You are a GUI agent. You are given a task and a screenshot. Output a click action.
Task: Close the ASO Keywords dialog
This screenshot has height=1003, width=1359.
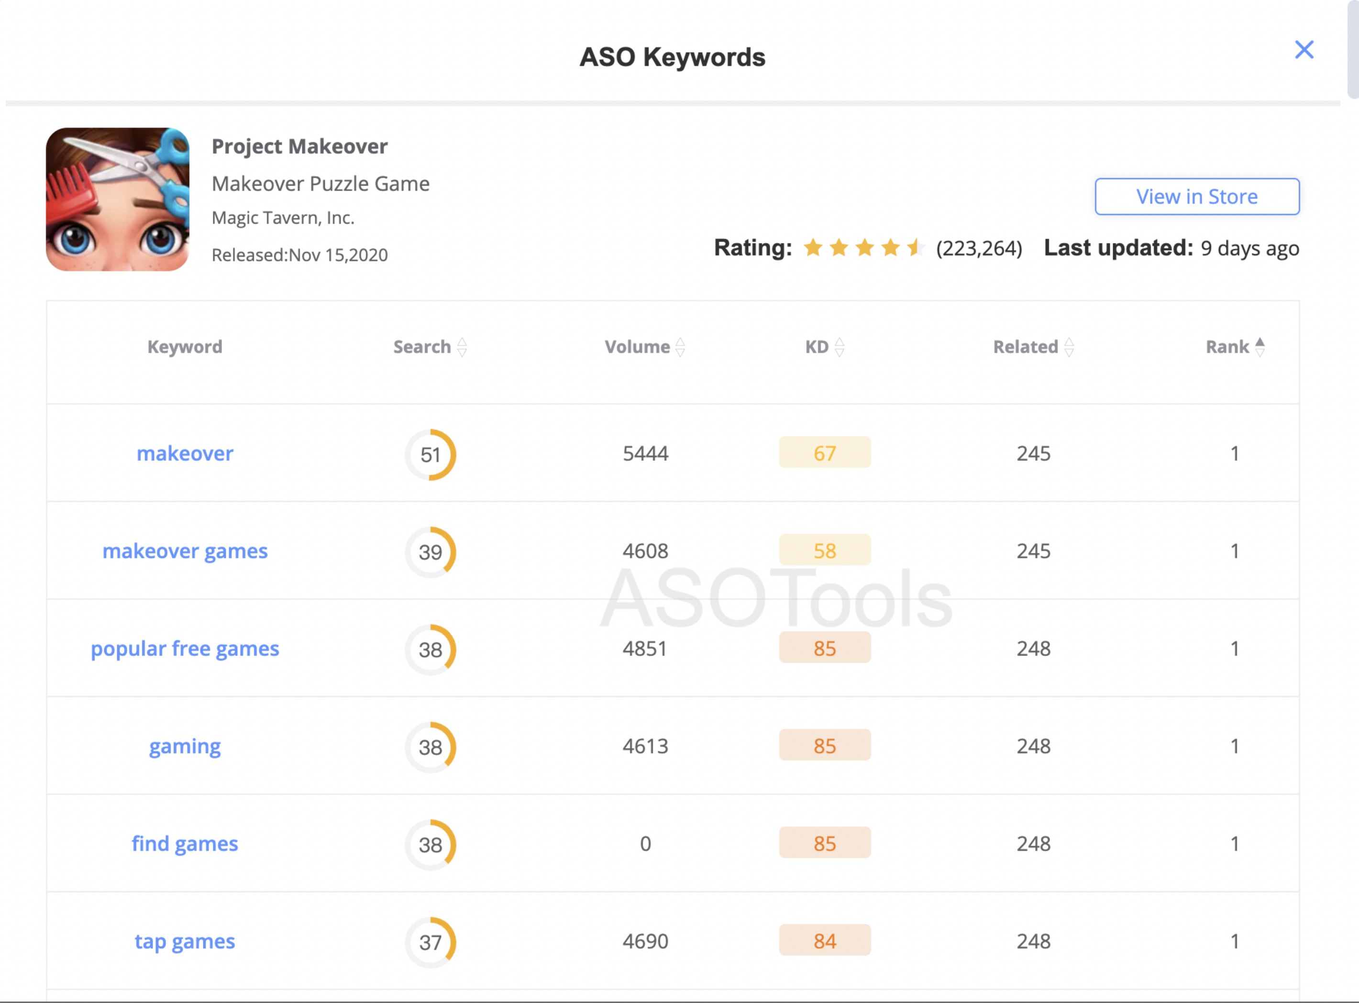pyautogui.click(x=1304, y=50)
